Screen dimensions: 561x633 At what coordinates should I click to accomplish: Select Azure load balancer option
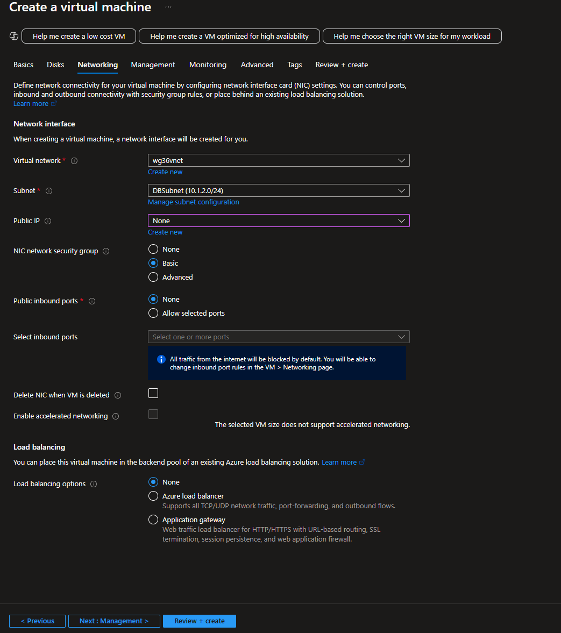coord(153,496)
